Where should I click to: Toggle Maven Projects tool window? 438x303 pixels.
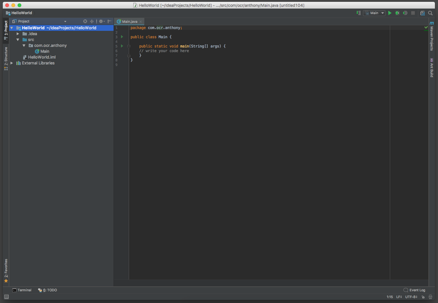[x=432, y=36]
